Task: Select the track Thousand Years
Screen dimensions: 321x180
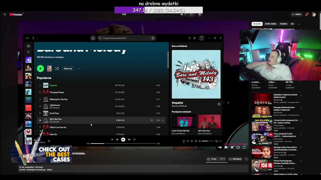Action: tap(57, 92)
